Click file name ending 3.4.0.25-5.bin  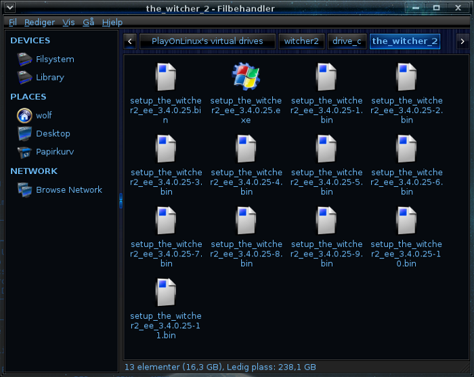click(x=326, y=182)
